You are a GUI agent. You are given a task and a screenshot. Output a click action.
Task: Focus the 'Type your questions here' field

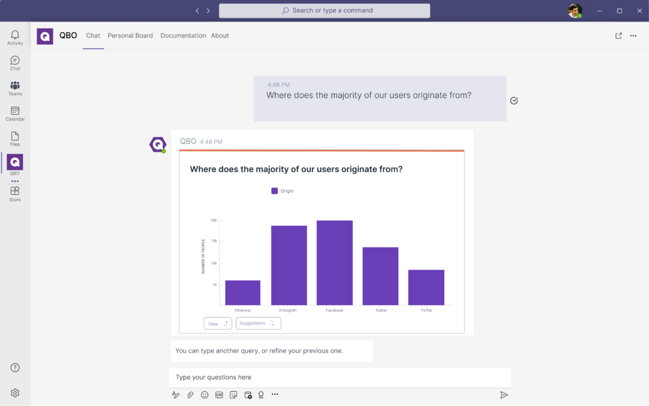339,377
